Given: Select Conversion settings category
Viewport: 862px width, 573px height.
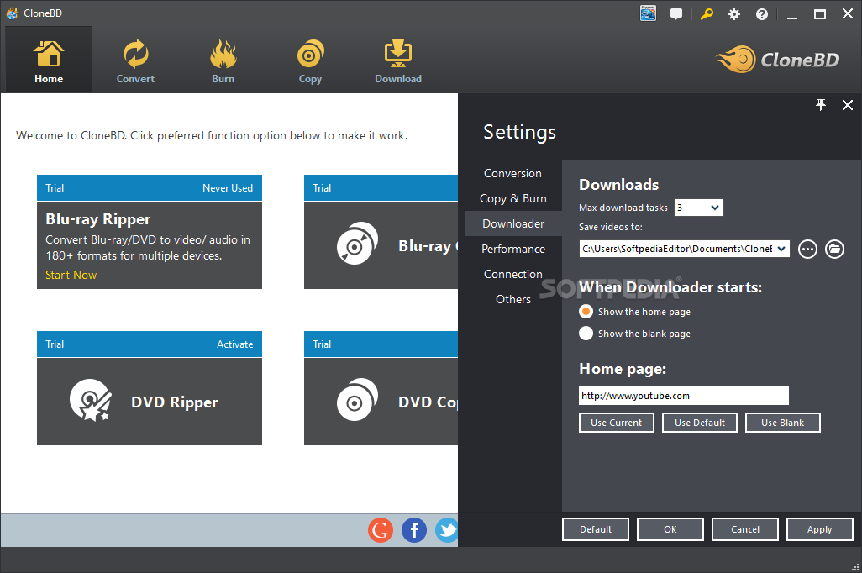Looking at the screenshot, I should coord(512,173).
